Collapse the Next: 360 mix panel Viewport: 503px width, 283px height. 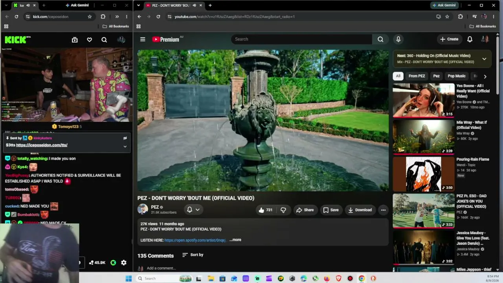point(484,59)
